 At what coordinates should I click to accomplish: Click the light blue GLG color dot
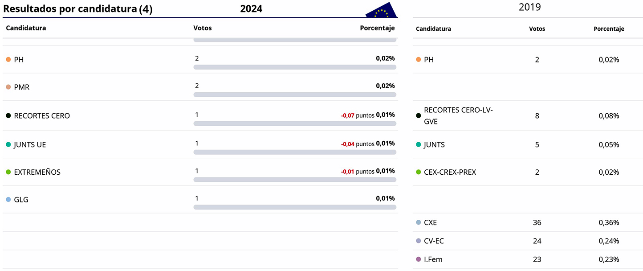[x=8, y=200]
